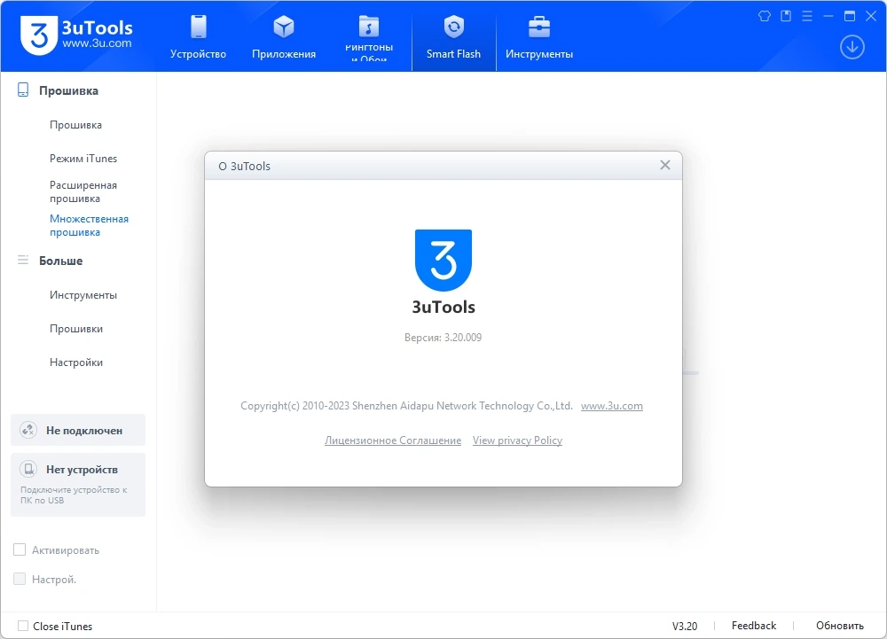Click the О 3uTools dialog title

[x=245, y=166]
